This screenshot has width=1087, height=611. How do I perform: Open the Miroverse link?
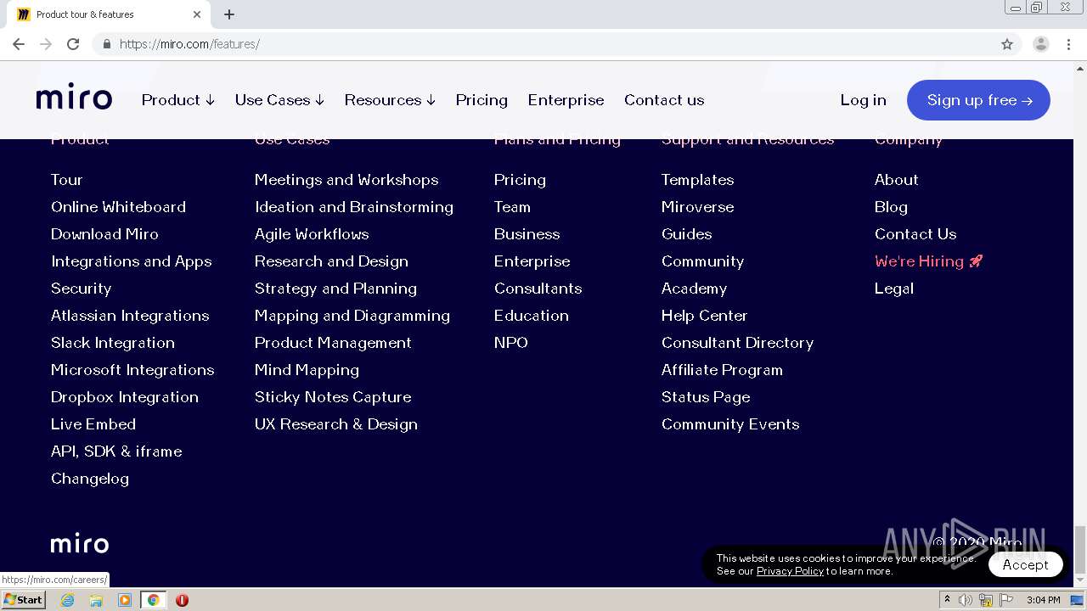pos(697,207)
